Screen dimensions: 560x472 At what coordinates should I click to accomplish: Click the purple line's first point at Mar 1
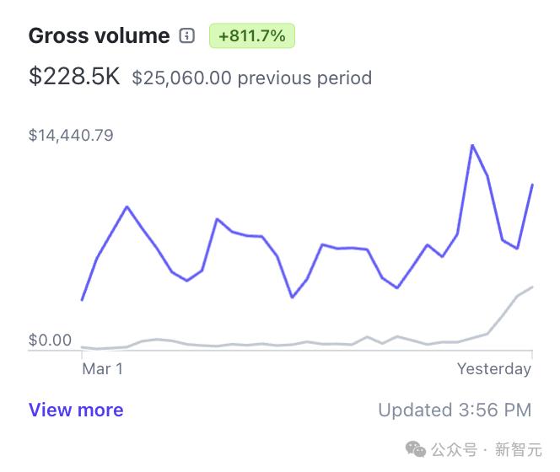click(x=82, y=300)
